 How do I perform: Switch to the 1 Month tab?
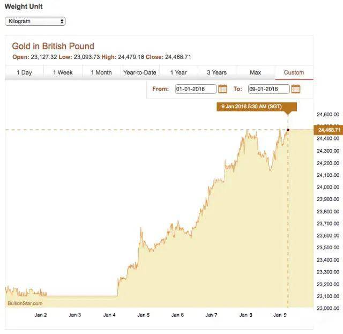pyautogui.click(x=101, y=72)
